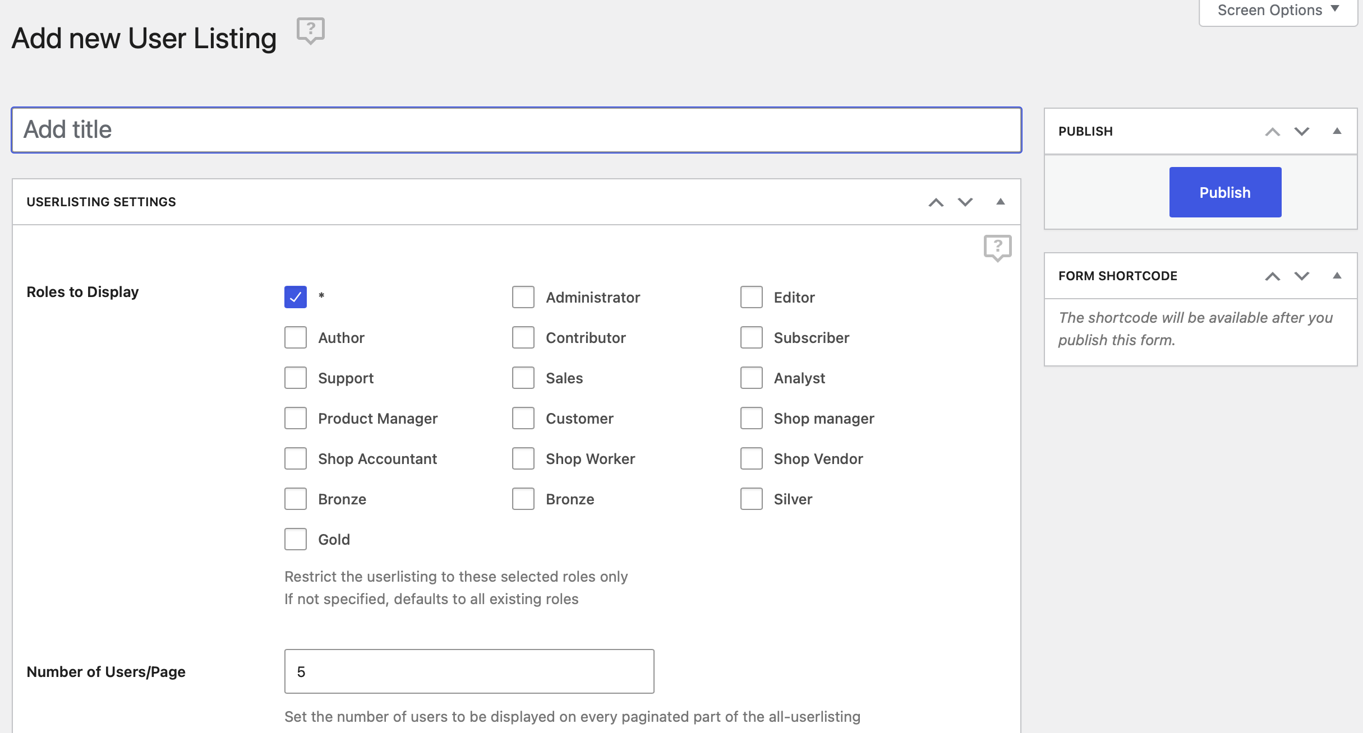Move Userlisting Settings panel up
The image size is (1363, 733).
pyautogui.click(x=936, y=202)
